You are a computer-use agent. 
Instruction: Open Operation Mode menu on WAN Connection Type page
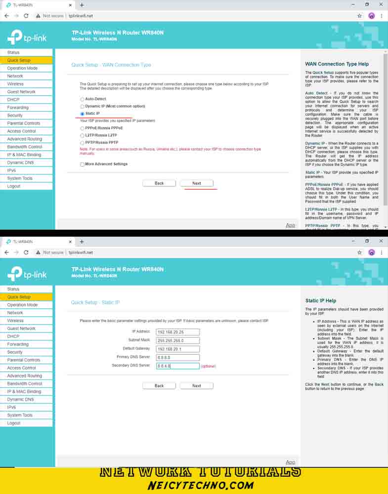point(26,68)
